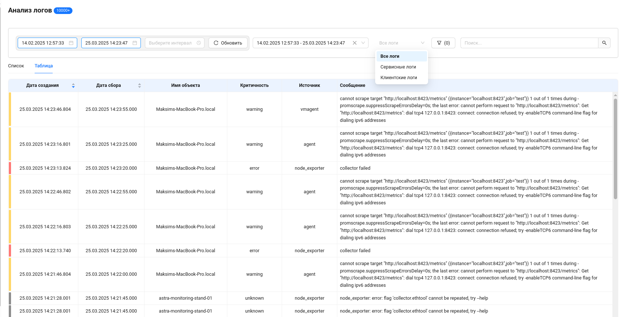Screen dimensions: 619x317
Task: Click the calendar icon in start date field
Action: (71, 43)
